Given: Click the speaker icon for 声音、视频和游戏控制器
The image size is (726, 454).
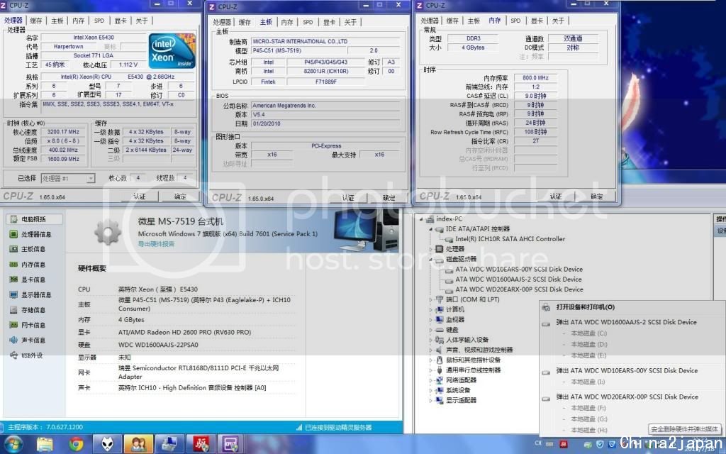Looking at the screenshot, I should [440, 350].
